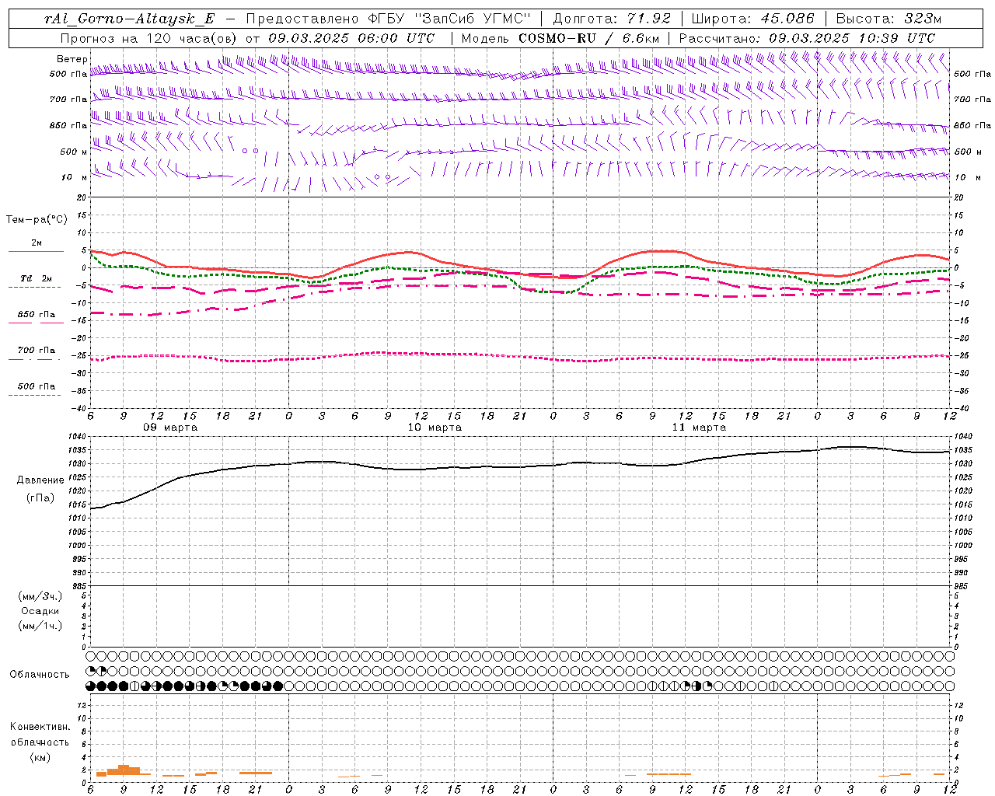Image resolution: width=995 pixels, height=796 pixels.
Task: Click the 11 марта date label
Action: 699,428
